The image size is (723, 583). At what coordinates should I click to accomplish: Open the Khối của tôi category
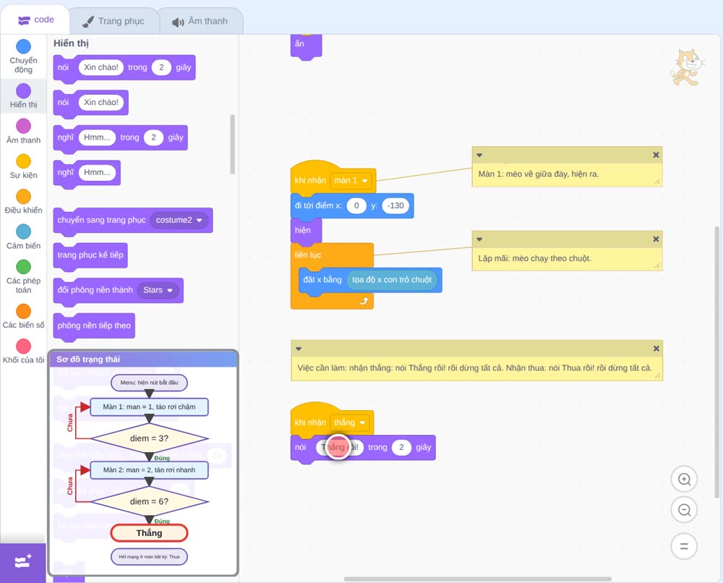(24, 352)
